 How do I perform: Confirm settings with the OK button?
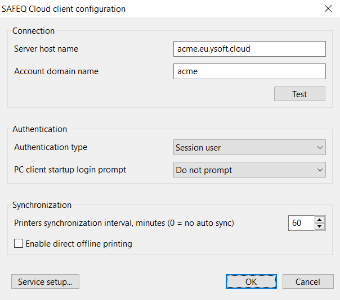click(251, 281)
